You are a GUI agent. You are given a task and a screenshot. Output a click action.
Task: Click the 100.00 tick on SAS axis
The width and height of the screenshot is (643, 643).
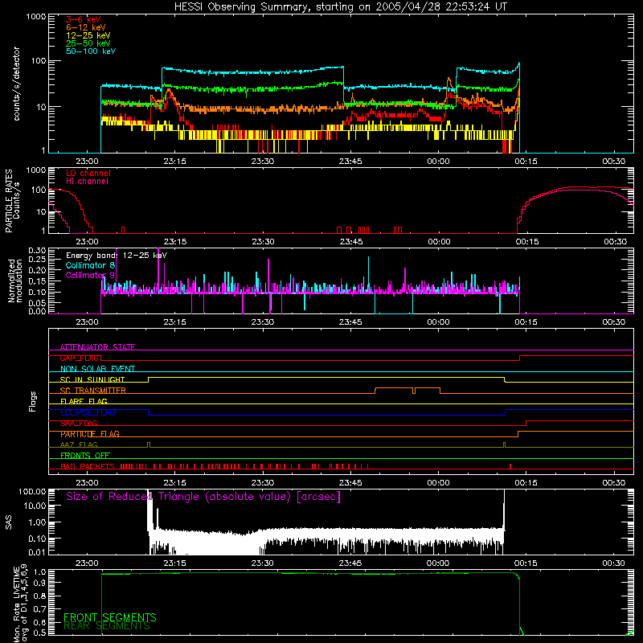pyautogui.click(x=32, y=491)
